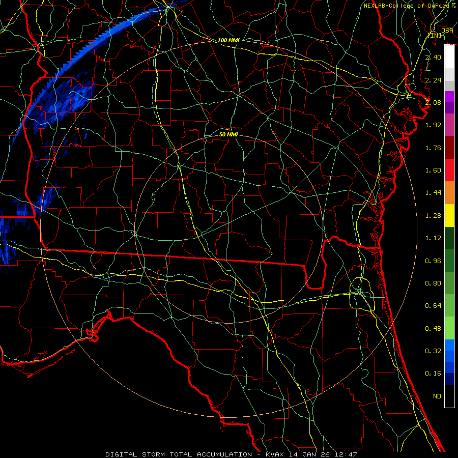Click the darkest green 1.12 legend swatch

[449, 238]
